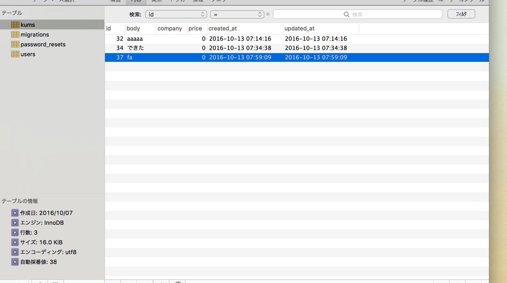Click the magnifier icon in the search field
This screenshot has width=507, height=283.
tap(346, 14)
